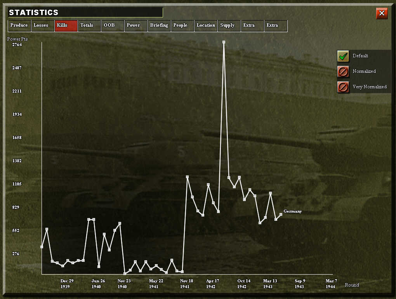Click the 'Oct 14 1942' date label
This screenshot has width=396, height=299.
coord(244,284)
